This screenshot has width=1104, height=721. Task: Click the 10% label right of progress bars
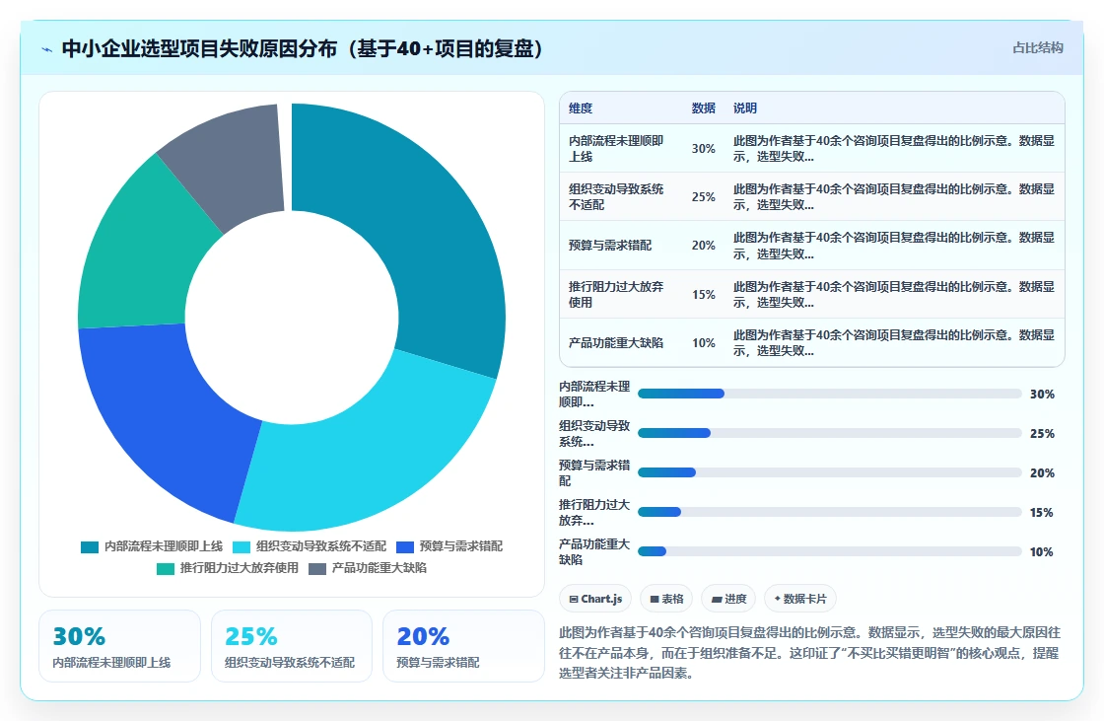1042,552
